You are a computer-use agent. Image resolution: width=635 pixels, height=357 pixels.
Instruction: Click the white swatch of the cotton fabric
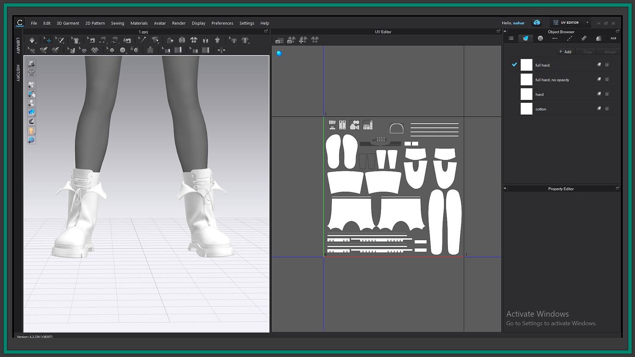(526, 109)
